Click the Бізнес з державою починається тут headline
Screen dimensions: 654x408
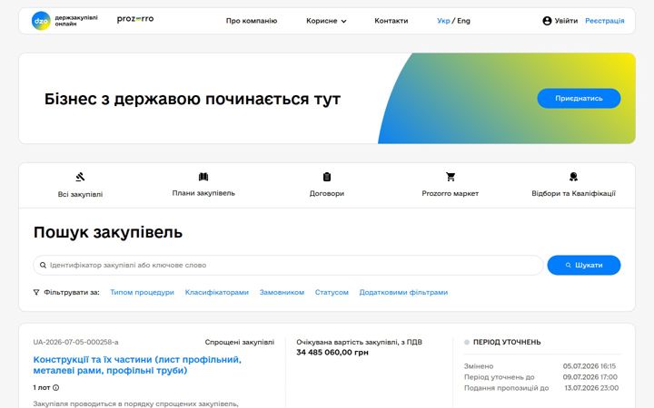pos(193,99)
